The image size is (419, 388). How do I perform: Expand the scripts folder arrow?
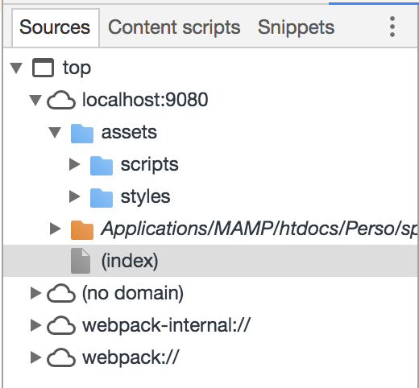pyautogui.click(x=75, y=164)
